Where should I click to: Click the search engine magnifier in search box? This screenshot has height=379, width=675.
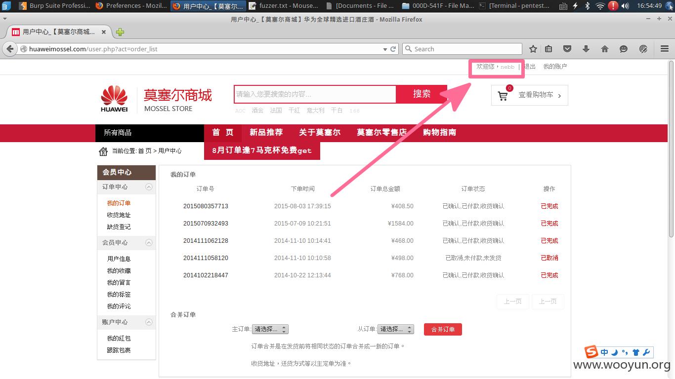point(408,49)
